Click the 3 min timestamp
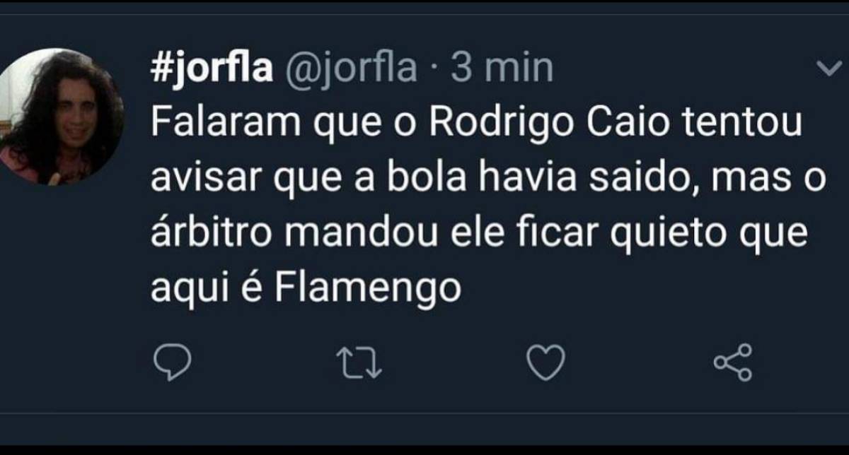This screenshot has width=849, height=455. pyautogui.click(x=499, y=66)
